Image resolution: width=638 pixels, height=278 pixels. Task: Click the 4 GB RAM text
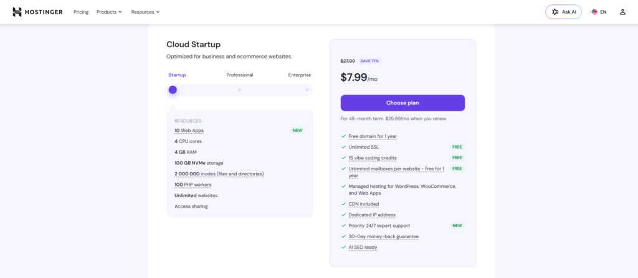(186, 152)
